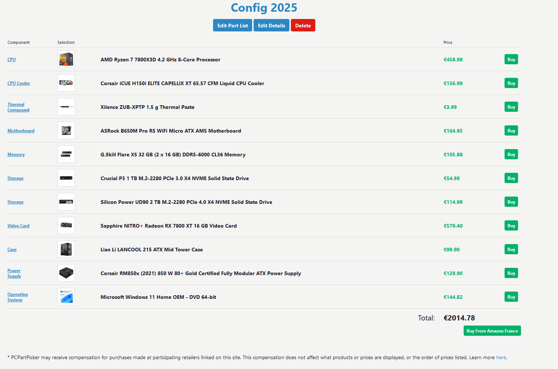Buy the G.Skill Flare X5 memory
This screenshot has width=558, height=369.
tap(511, 155)
